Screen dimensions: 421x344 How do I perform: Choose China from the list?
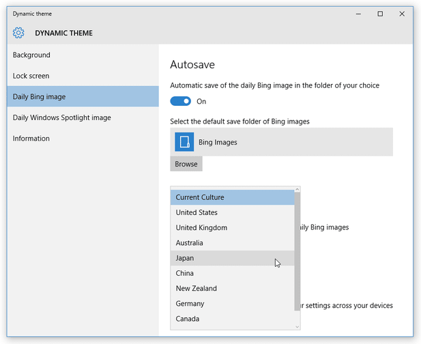[233, 273]
